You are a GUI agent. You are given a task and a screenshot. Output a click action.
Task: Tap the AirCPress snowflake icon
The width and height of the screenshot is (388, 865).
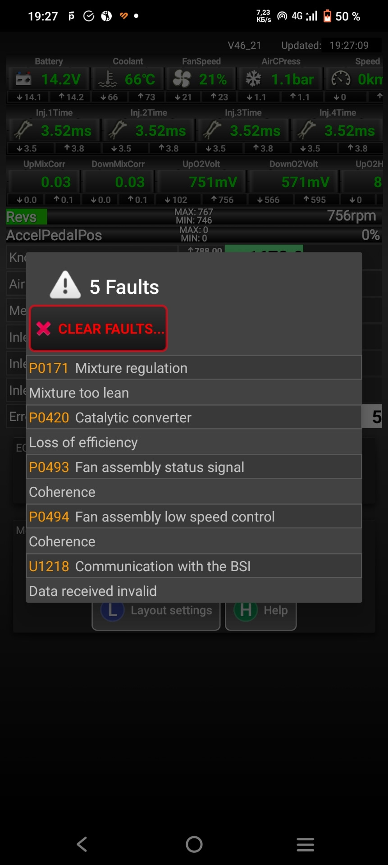tap(253, 79)
